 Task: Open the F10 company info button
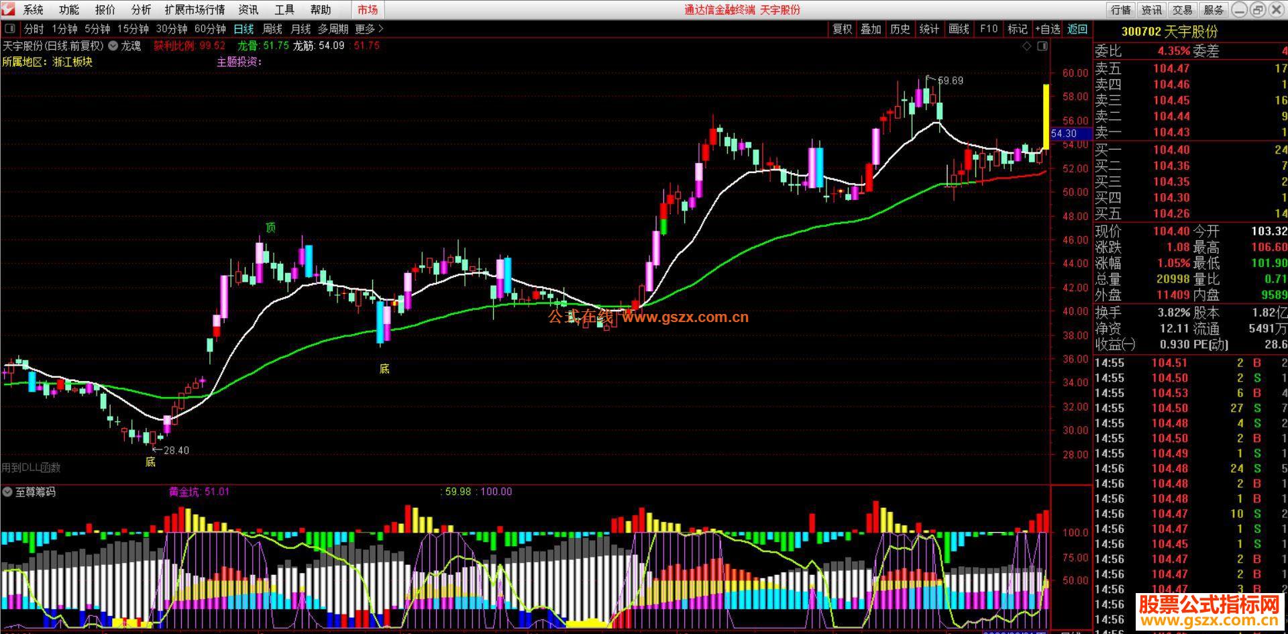(989, 29)
